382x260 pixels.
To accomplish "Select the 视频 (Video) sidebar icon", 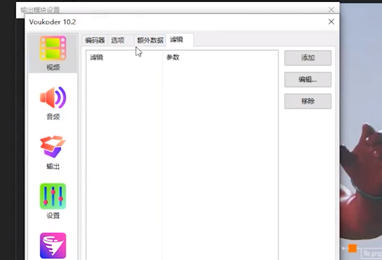I will [x=53, y=53].
